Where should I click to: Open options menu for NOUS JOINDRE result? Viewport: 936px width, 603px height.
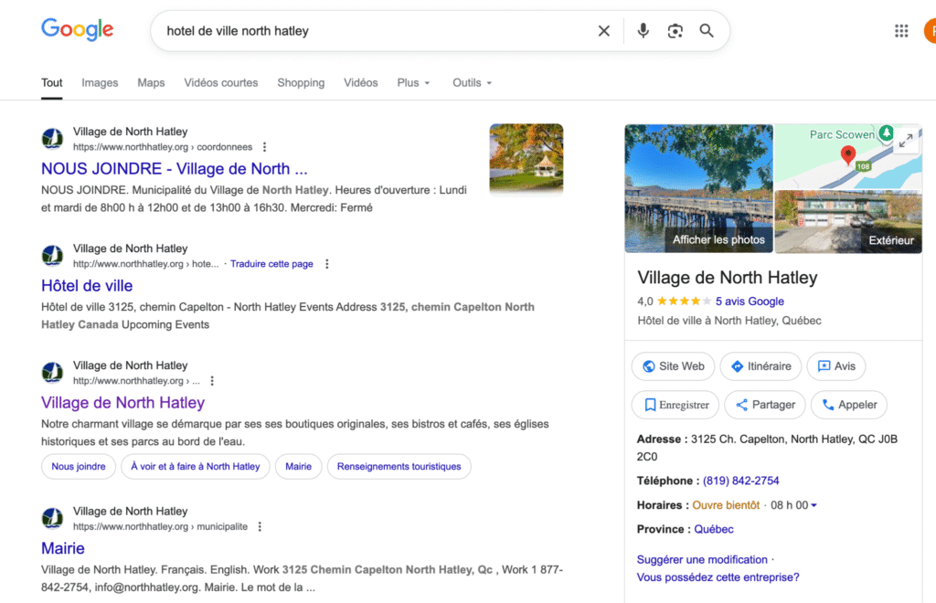[264, 147]
